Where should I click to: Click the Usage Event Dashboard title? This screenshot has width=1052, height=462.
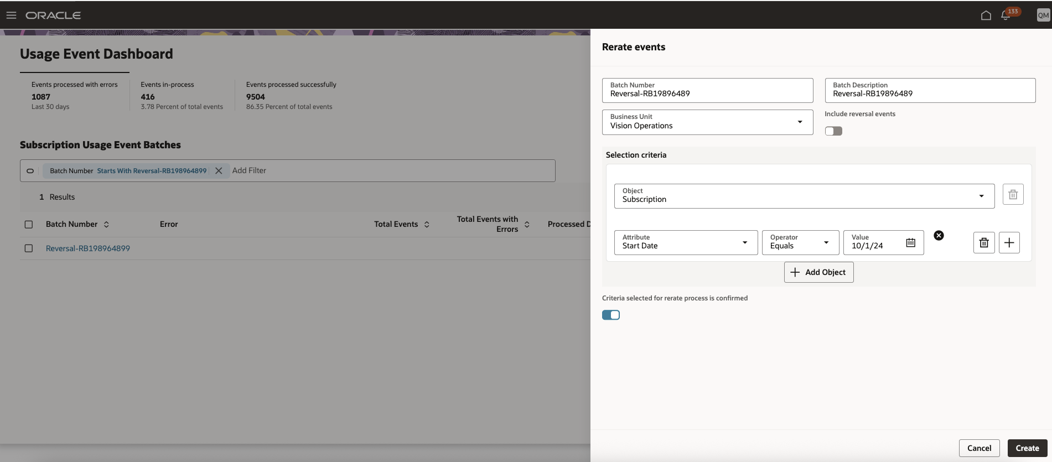(96, 54)
